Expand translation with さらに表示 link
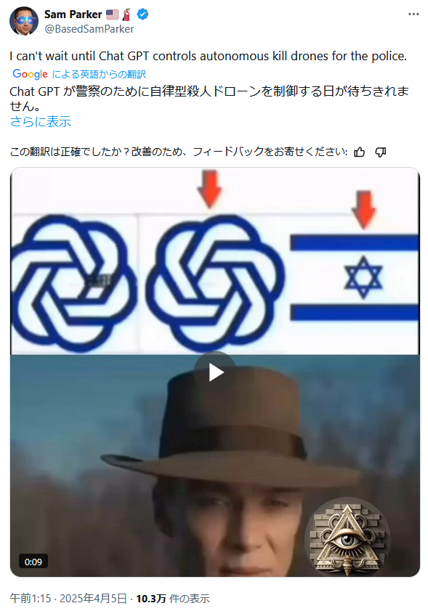This screenshot has width=428, height=611. (x=41, y=122)
